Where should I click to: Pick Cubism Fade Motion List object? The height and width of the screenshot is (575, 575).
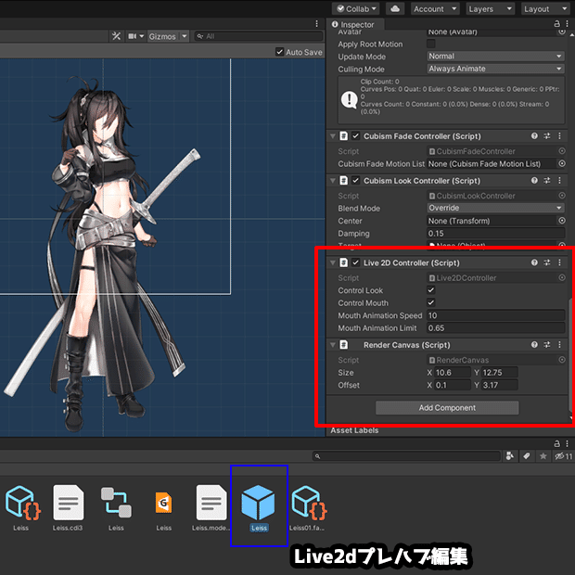click(x=562, y=163)
